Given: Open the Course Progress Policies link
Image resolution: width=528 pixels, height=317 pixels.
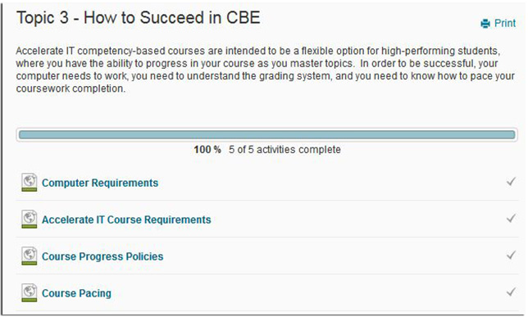Looking at the screenshot, I should pyautogui.click(x=102, y=256).
